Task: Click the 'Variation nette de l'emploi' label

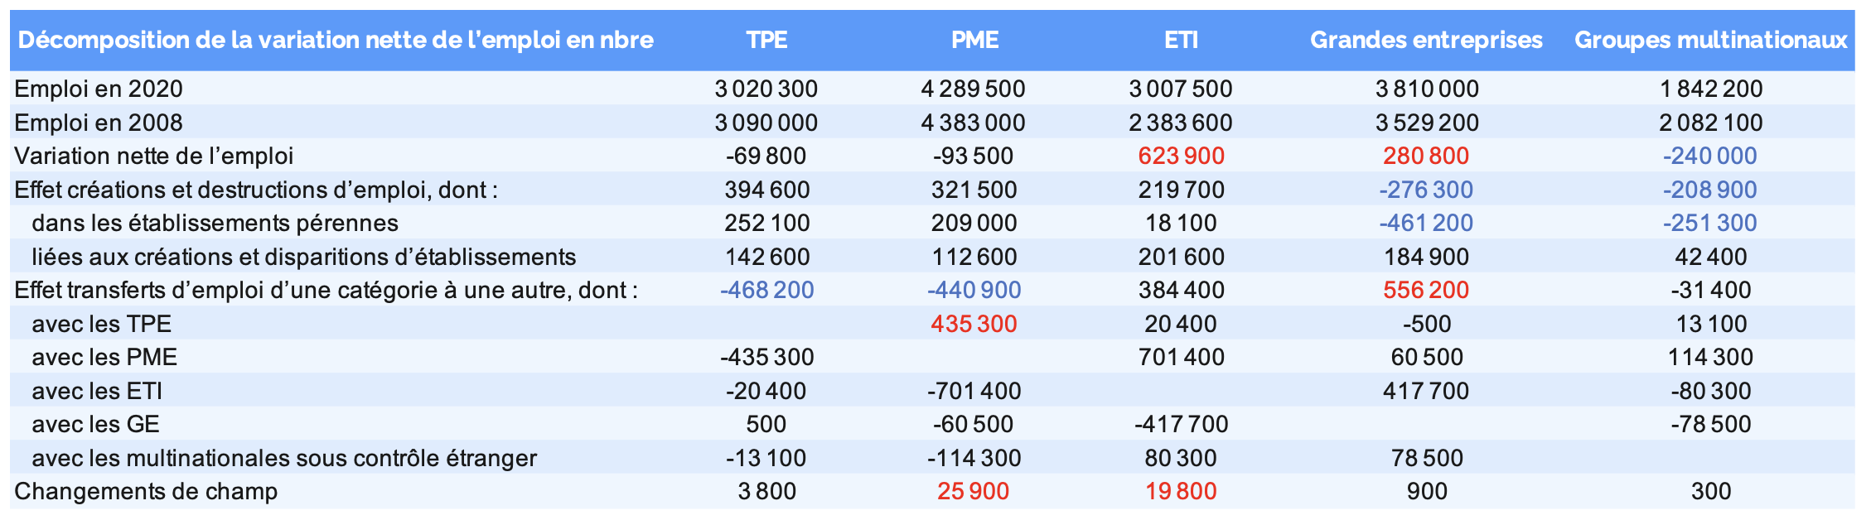Action: pyautogui.click(x=154, y=156)
